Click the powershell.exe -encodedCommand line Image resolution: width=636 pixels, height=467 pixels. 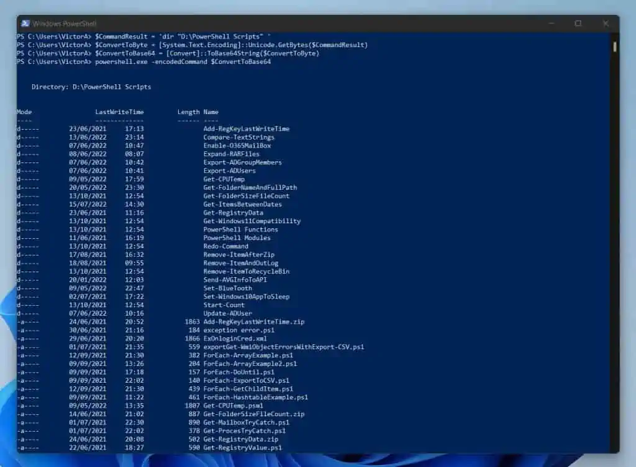[x=144, y=61]
